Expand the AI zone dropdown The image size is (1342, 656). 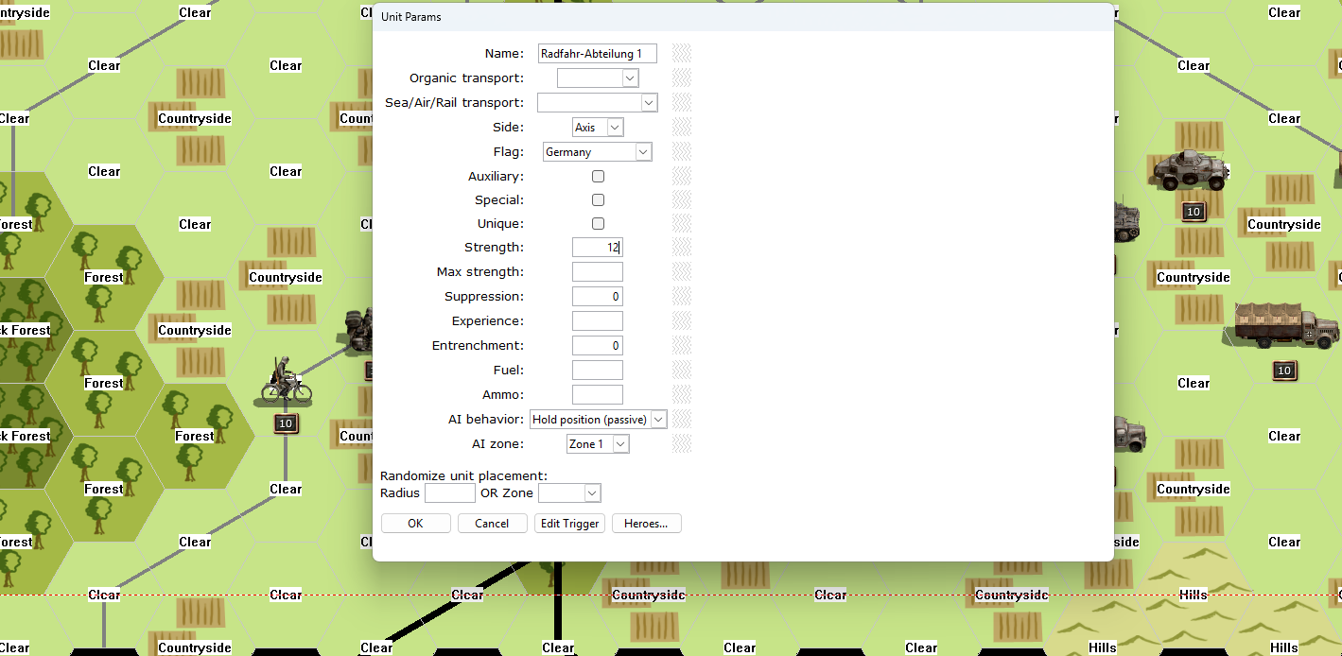pos(598,444)
